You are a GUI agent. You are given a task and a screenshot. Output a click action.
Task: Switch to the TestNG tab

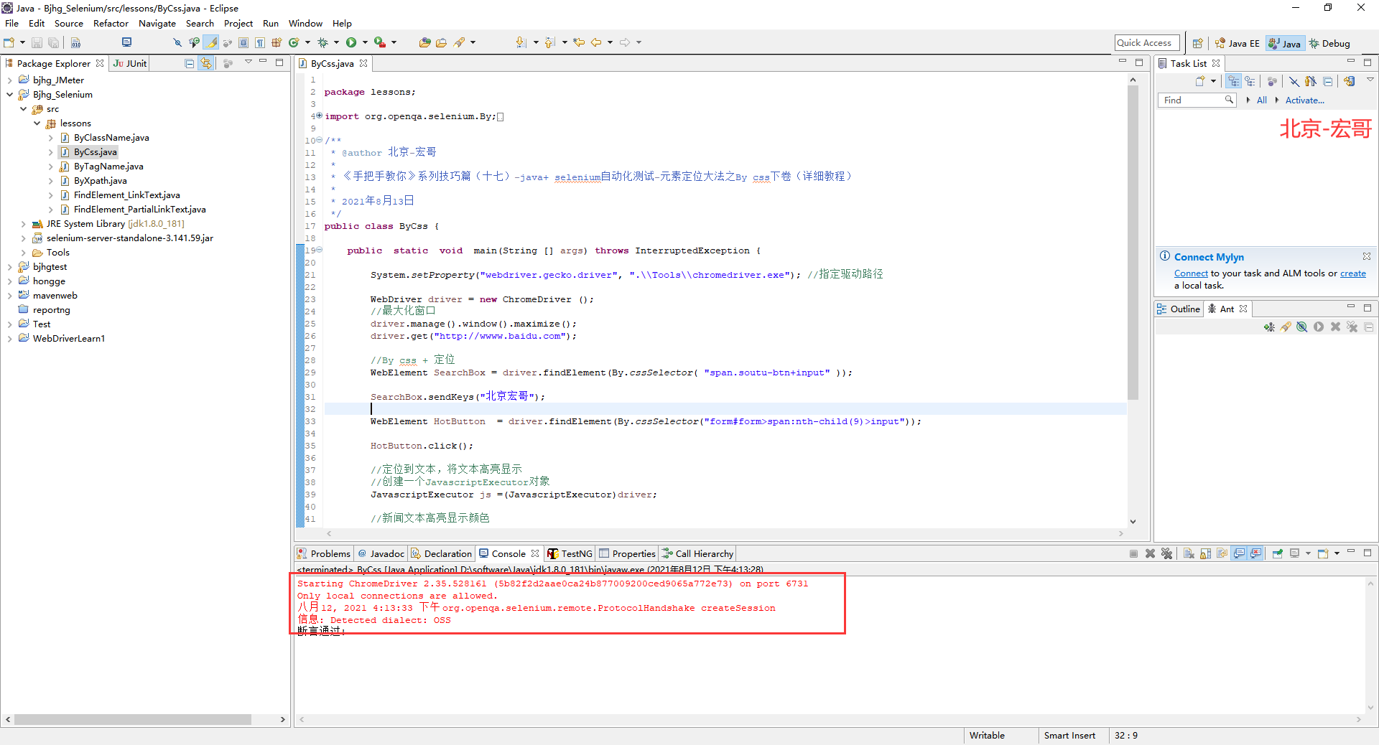click(x=570, y=553)
